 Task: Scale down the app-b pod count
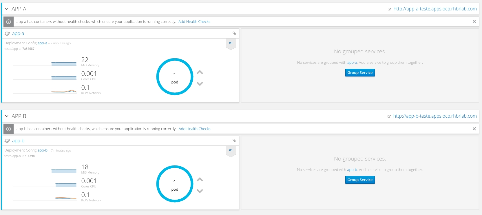pyautogui.click(x=200, y=191)
